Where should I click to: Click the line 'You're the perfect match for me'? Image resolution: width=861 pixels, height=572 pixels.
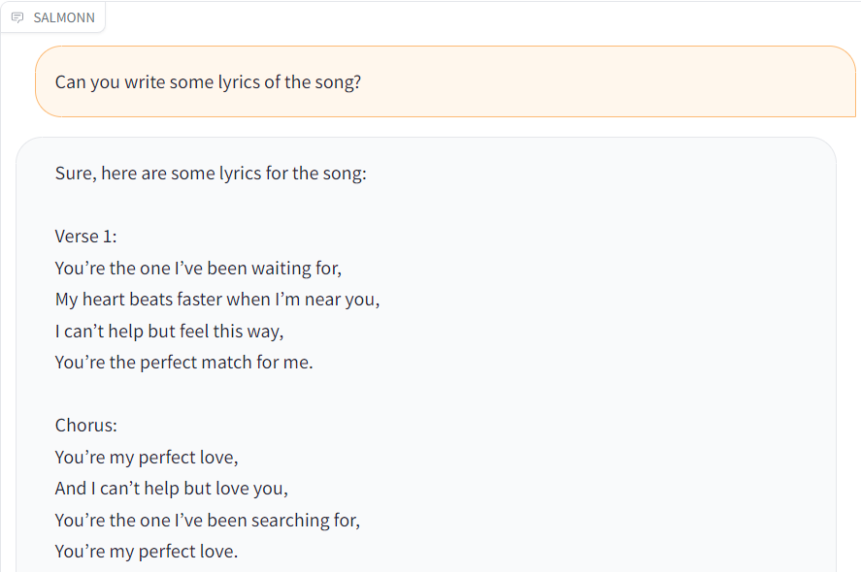click(x=184, y=363)
